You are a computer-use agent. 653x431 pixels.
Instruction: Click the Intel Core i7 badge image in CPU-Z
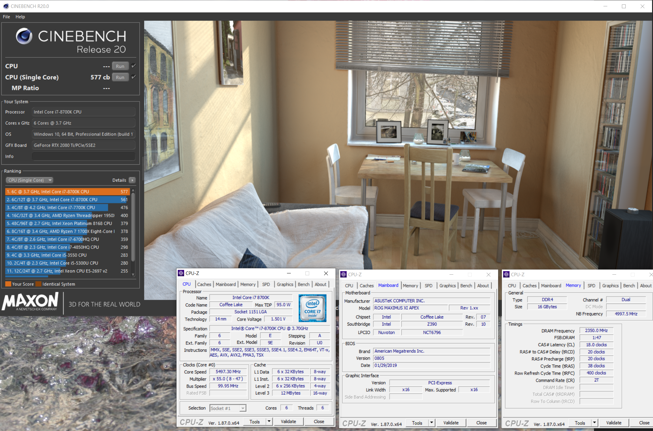(312, 308)
